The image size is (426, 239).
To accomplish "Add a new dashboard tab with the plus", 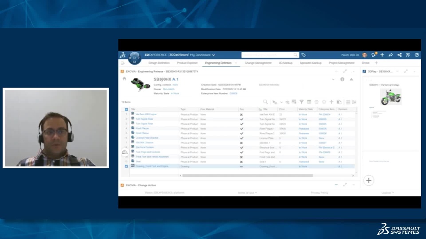I will (x=376, y=63).
